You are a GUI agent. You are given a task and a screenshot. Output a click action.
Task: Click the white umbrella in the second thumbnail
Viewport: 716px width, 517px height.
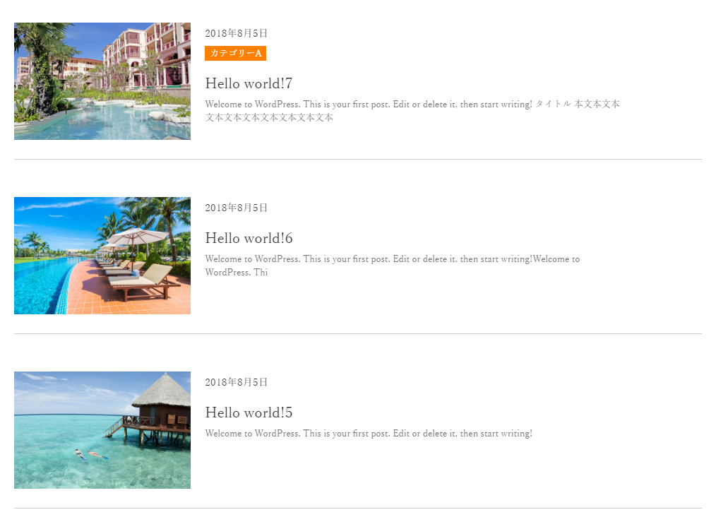(x=137, y=236)
